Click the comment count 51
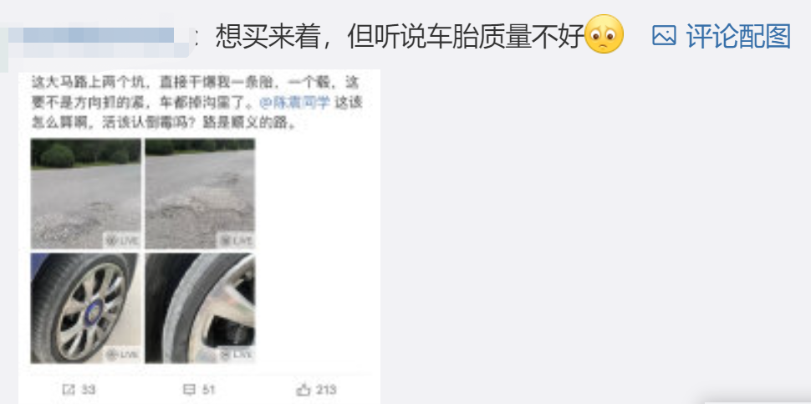This screenshot has width=811, height=404. click(208, 390)
